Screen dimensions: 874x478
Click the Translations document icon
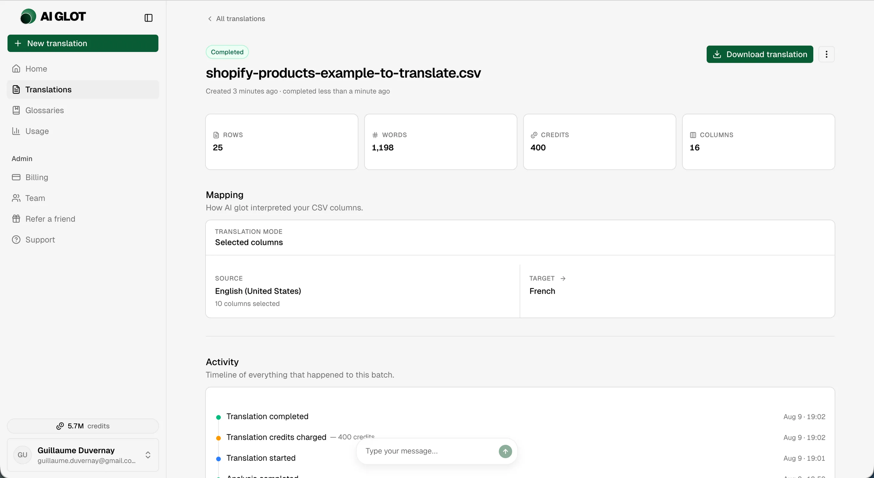coord(16,89)
